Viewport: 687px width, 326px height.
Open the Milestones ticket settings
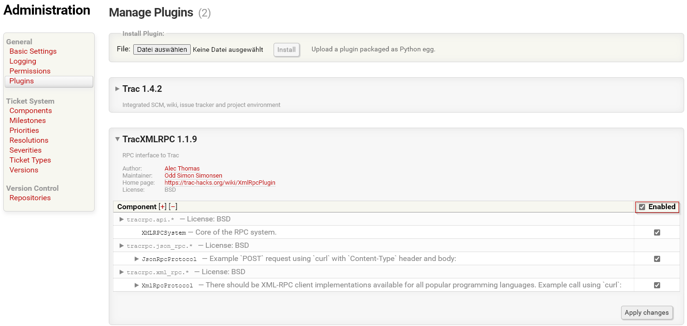point(27,120)
